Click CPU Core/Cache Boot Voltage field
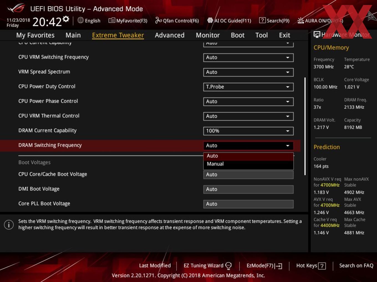 tap(248, 174)
